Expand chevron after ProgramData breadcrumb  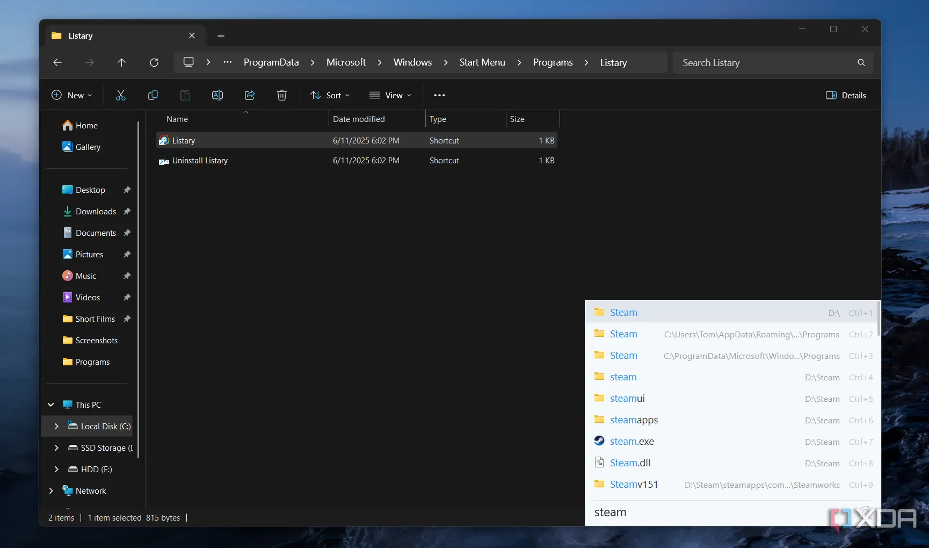(x=313, y=62)
